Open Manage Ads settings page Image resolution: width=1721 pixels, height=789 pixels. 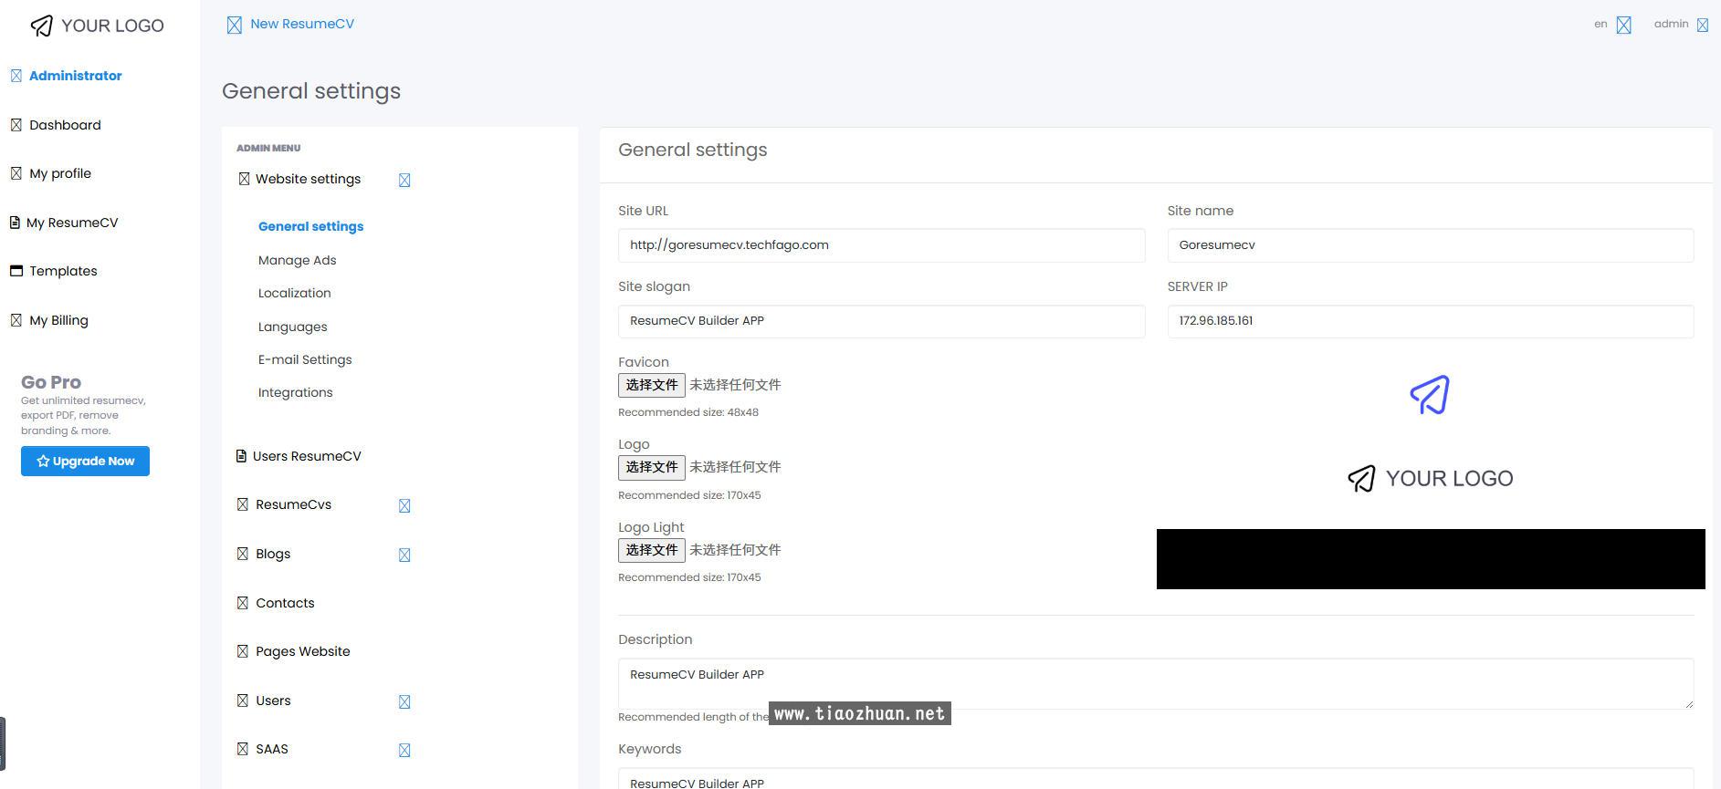tap(297, 260)
